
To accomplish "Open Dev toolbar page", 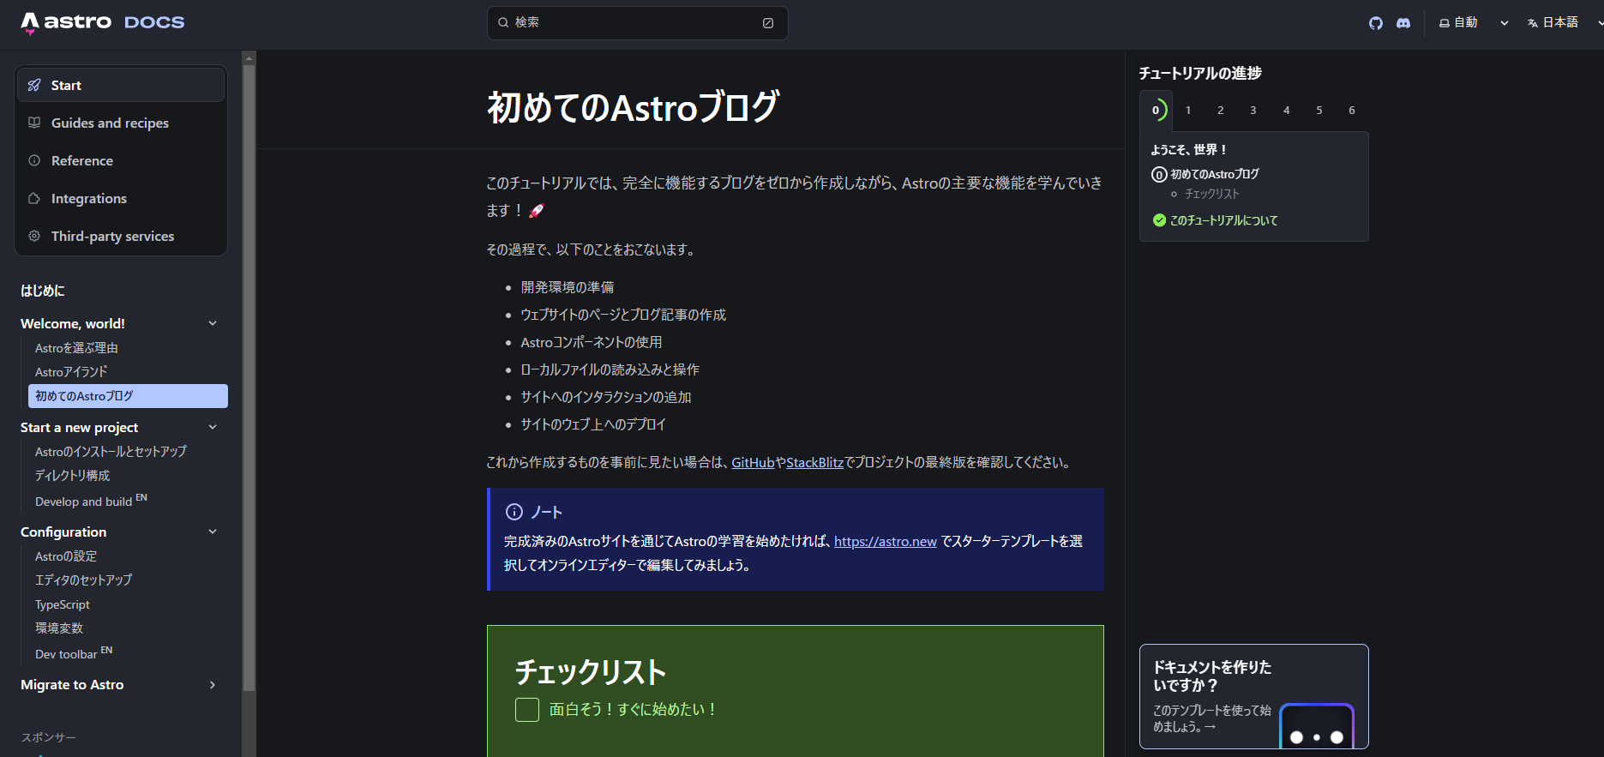I will click(x=128, y=653).
